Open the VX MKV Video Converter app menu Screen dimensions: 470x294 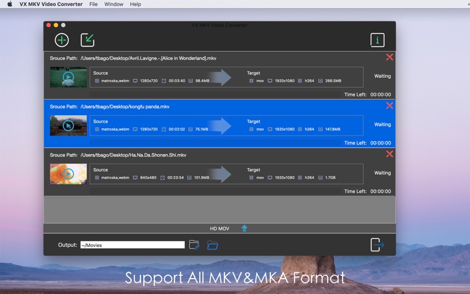point(51,4)
